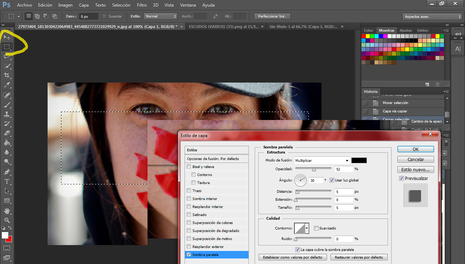Open the Modo de fusión dropdown
The height and width of the screenshot is (264, 465).
point(322,160)
